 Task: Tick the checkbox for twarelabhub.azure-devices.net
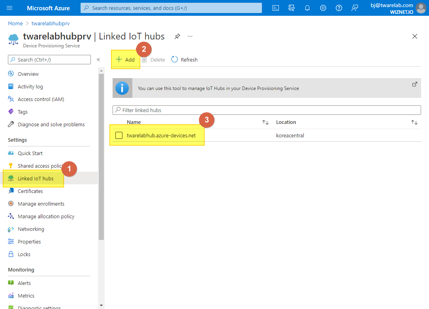point(119,135)
